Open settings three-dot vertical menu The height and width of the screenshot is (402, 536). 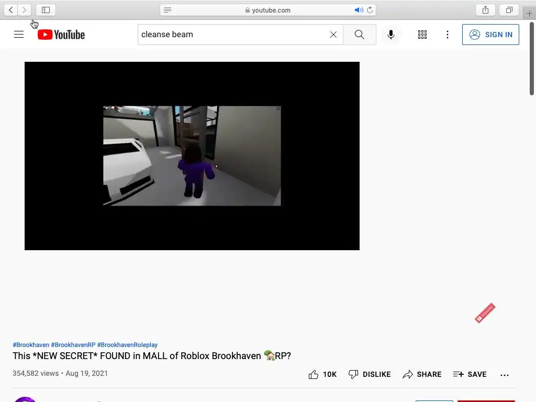pos(448,35)
